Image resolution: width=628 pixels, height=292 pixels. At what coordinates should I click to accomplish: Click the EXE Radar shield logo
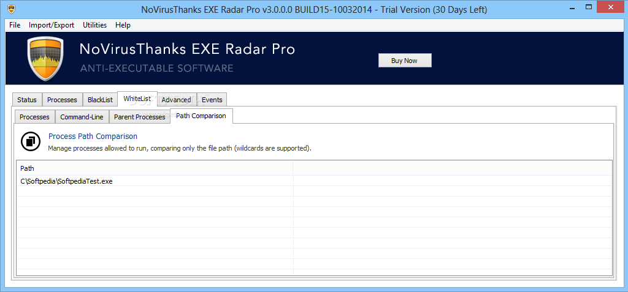45,58
